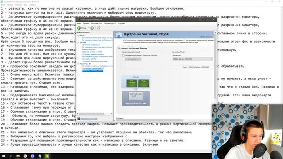
Task: Select image settings with preview tree item
Action: pos(97,66)
